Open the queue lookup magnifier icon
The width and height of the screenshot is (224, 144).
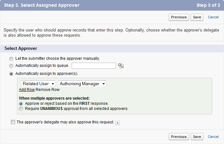[x=121, y=66]
